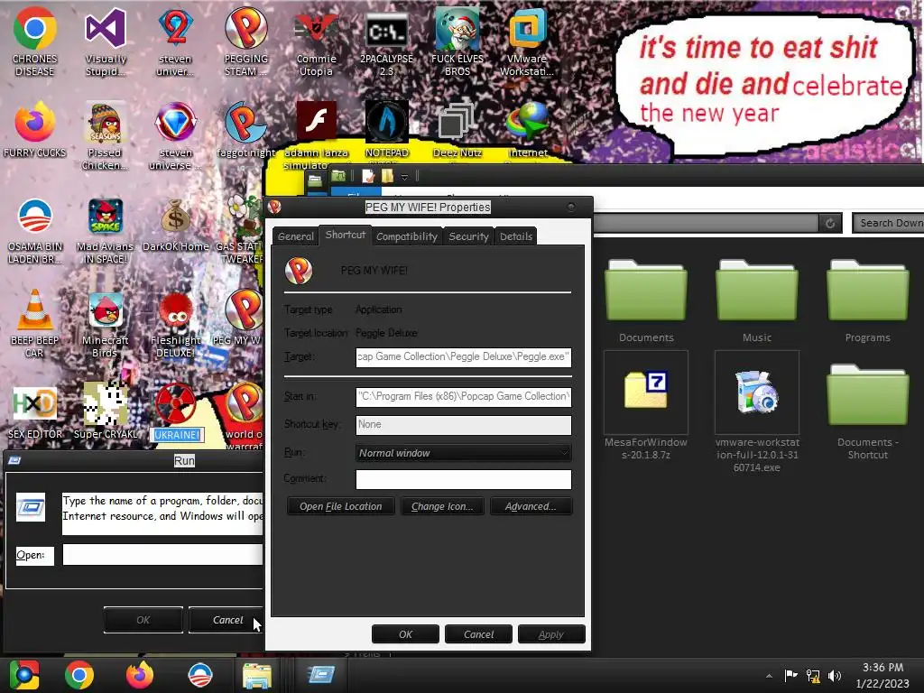Screen dimensions: 924x693
Task: Open the DarkOK Home money bag icon
Action: (176, 224)
